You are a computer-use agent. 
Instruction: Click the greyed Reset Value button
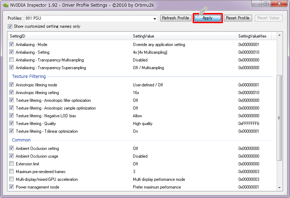click(268, 18)
